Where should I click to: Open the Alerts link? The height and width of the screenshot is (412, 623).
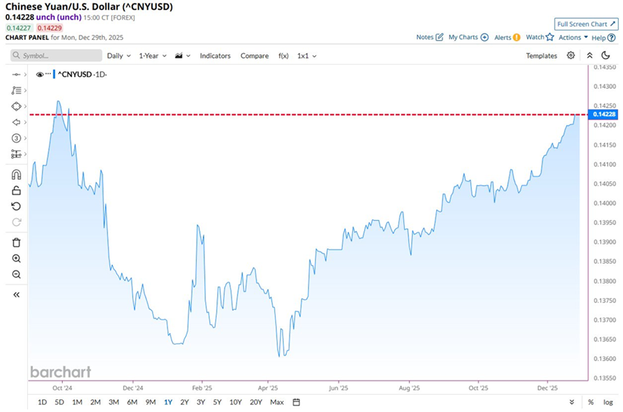502,38
